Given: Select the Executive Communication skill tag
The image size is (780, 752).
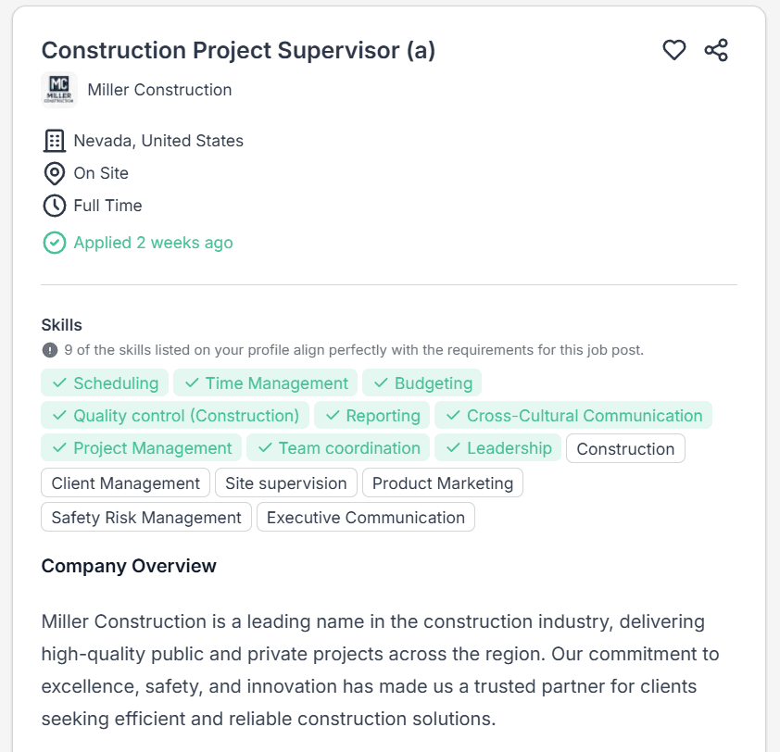Looking at the screenshot, I should pyautogui.click(x=366, y=517).
